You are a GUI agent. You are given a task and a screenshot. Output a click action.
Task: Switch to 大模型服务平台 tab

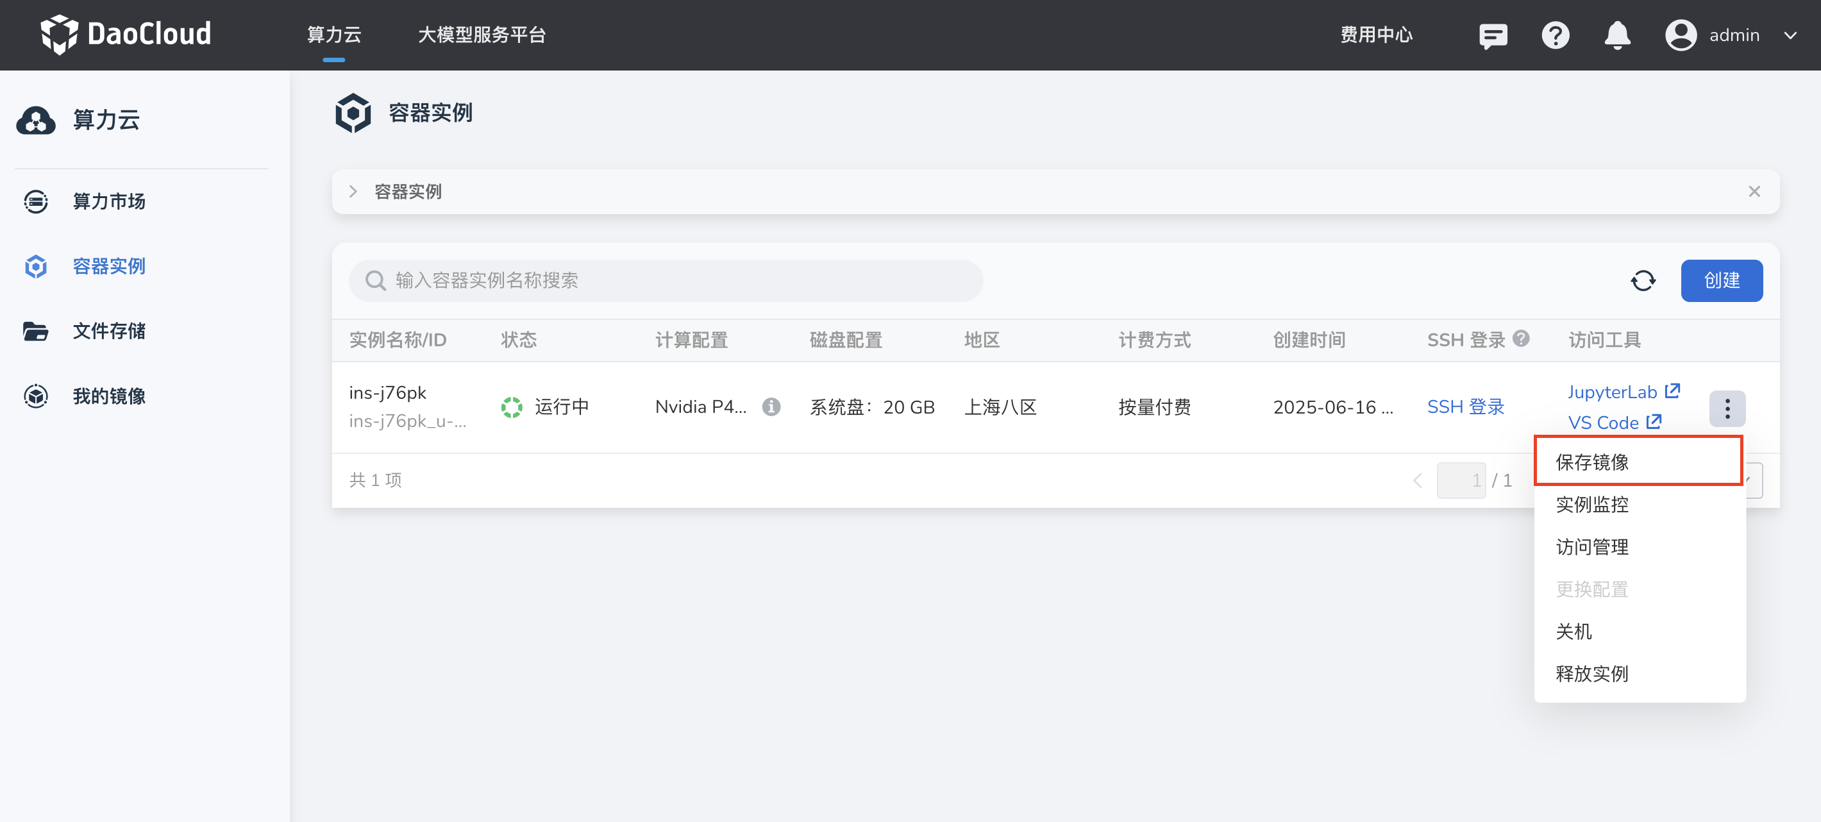(482, 35)
